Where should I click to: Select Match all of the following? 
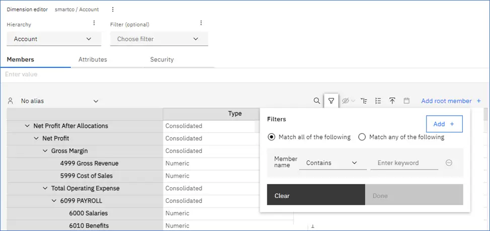tap(272, 137)
